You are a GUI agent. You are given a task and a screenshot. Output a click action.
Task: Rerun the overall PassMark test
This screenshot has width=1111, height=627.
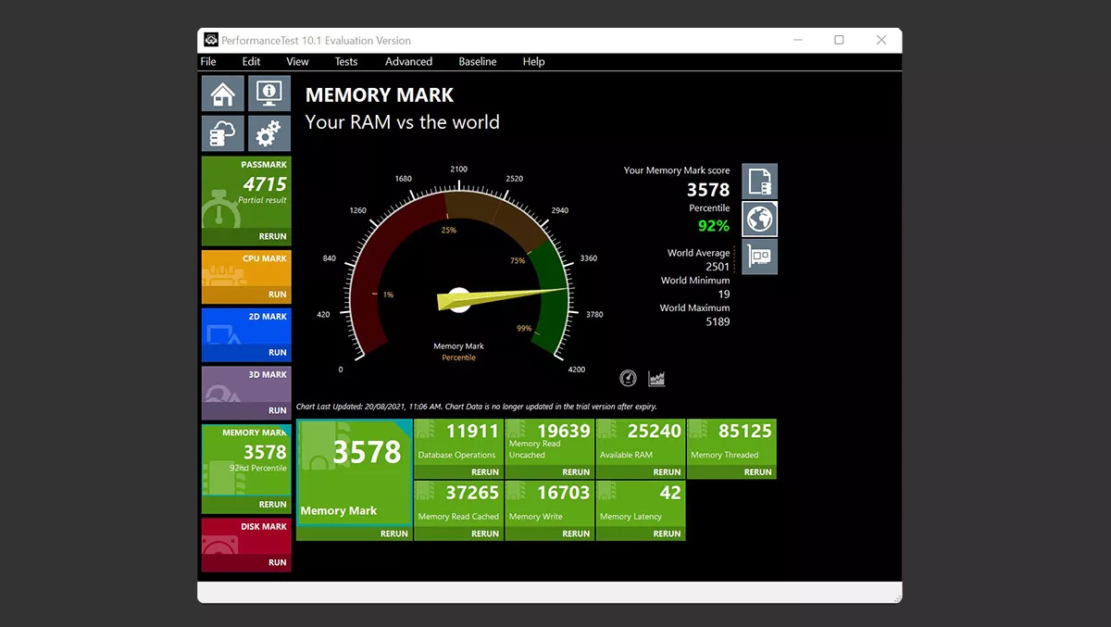[272, 236]
